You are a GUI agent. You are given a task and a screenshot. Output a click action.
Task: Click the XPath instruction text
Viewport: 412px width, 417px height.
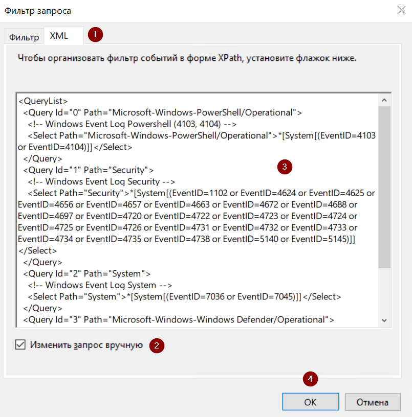pos(187,58)
